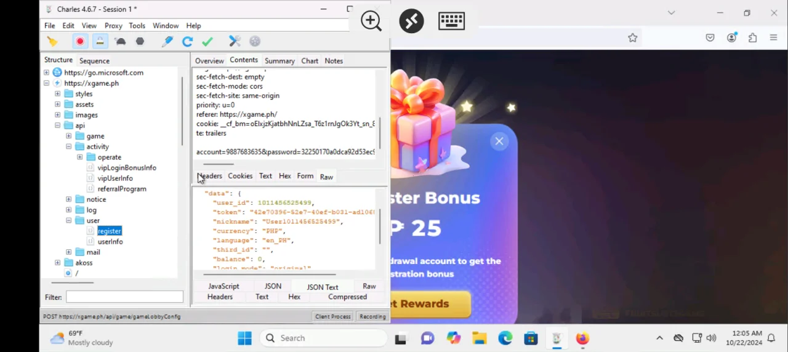
Task: Repeat the request with blue refresh icon
Action: (188, 41)
